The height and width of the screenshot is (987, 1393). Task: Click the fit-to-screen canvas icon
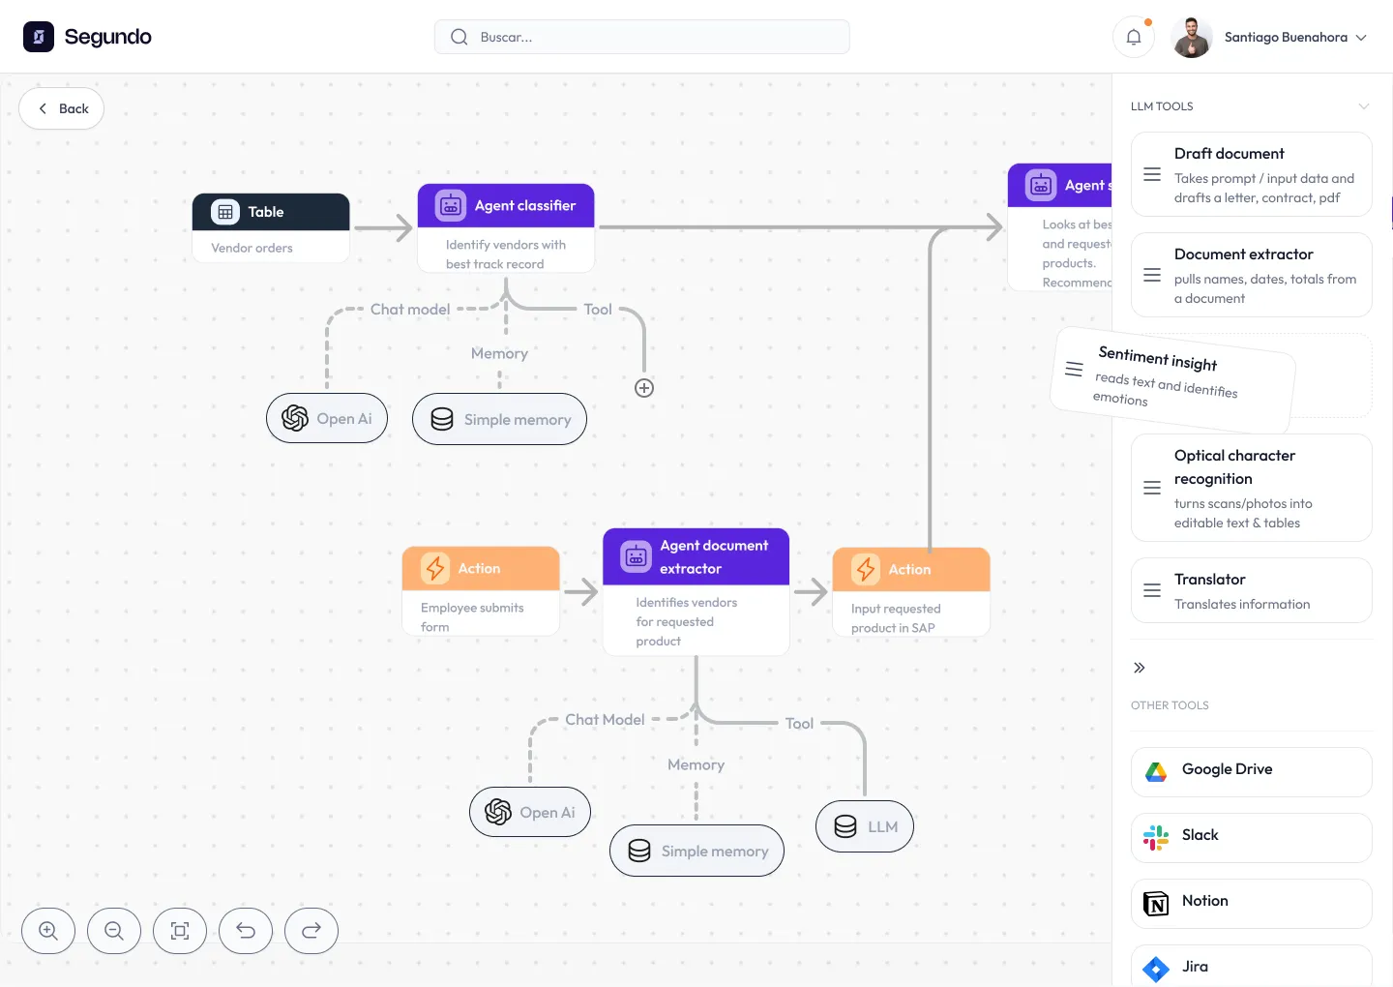(x=180, y=931)
